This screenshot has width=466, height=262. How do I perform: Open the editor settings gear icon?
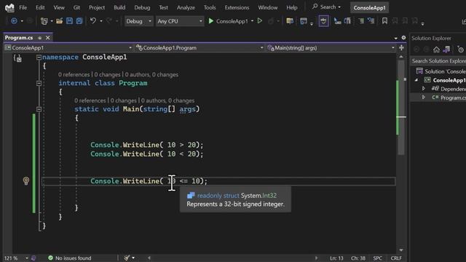403,38
